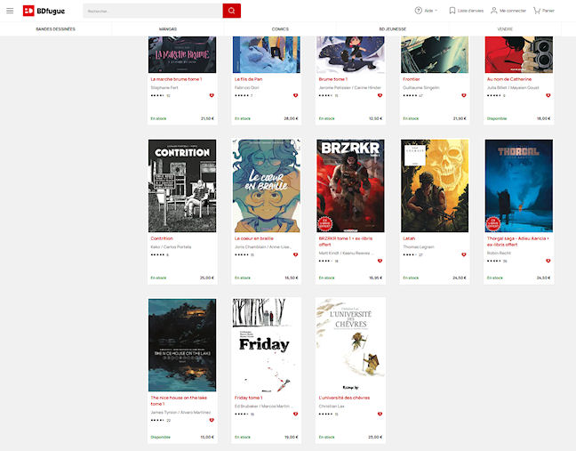
Task: Open the Aide help dropdown
Action: 426,11
